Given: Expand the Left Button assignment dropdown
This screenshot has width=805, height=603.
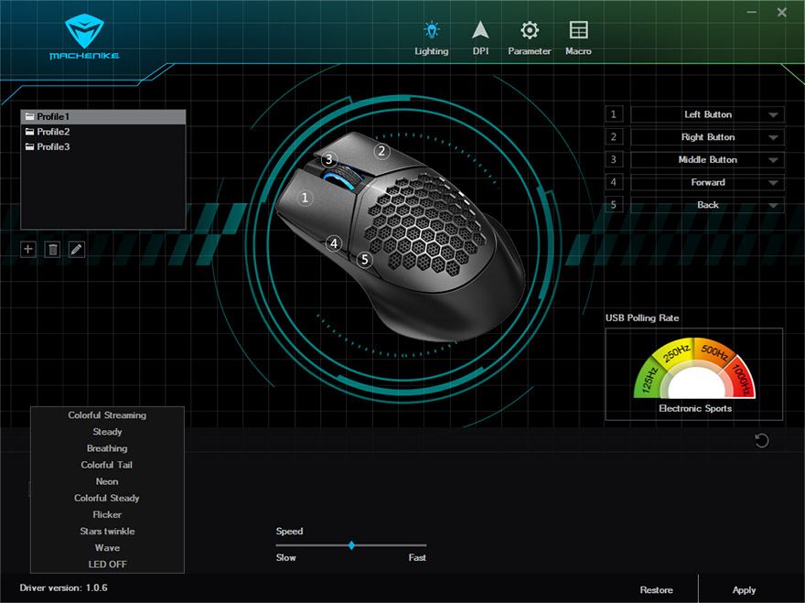Looking at the screenshot, I should tap(707, 114).
